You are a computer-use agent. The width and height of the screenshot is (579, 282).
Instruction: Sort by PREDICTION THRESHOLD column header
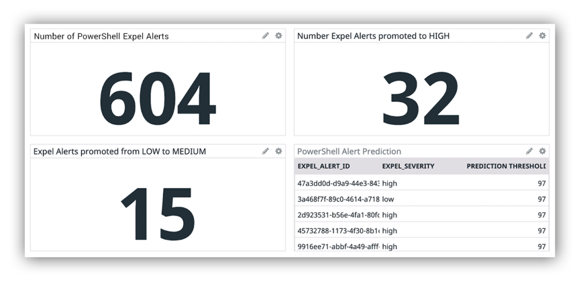click(505, 166)
